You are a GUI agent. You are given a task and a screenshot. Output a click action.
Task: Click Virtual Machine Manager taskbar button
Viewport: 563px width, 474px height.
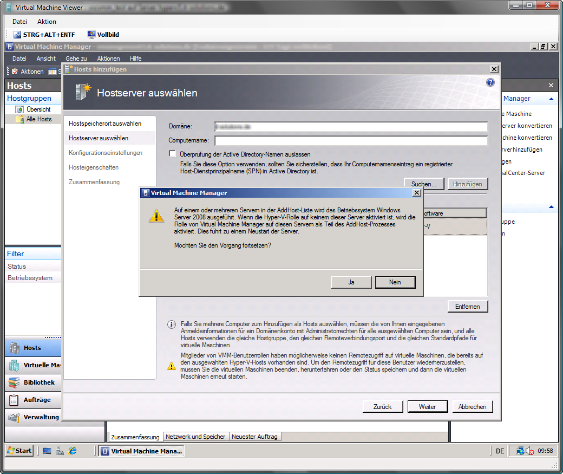pos(141,451)
